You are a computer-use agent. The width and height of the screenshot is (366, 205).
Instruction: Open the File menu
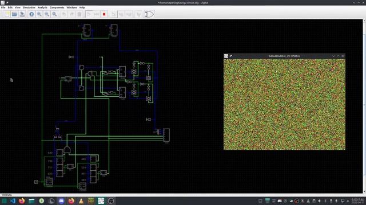3,7
